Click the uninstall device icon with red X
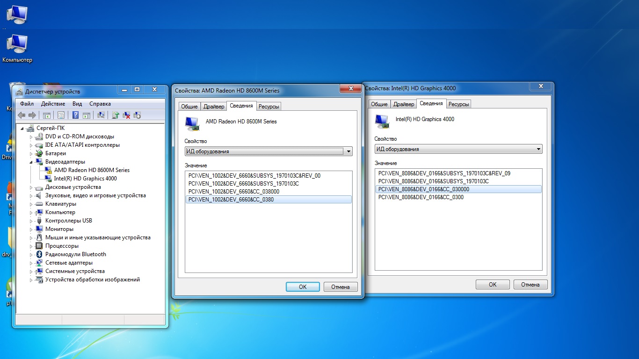The width and height of the screenshot is (639, 359). pos(126,115)
